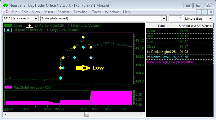The height and width of the screenshot is (120, 216).
Task: Click the 5:36:00 AM 5/27/2014 date value
Action: point(195,26)
